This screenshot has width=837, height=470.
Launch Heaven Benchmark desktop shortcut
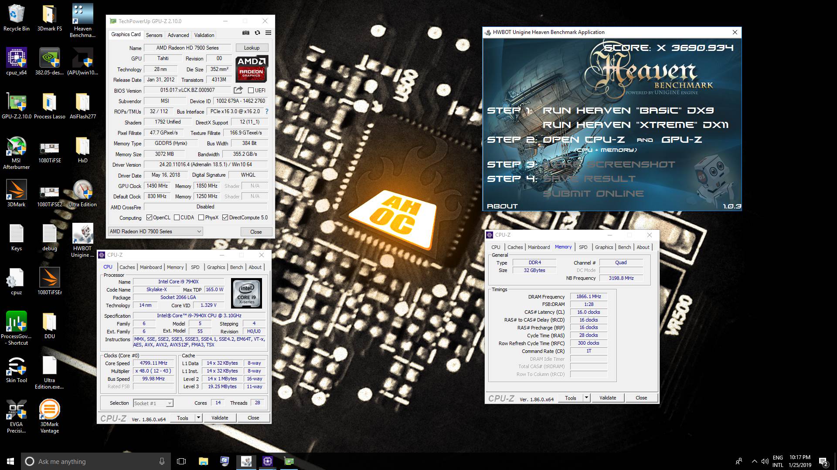point(82,21)
